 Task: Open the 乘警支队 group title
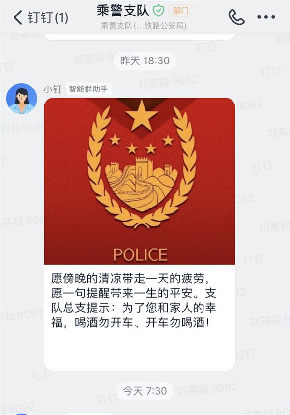123,11
